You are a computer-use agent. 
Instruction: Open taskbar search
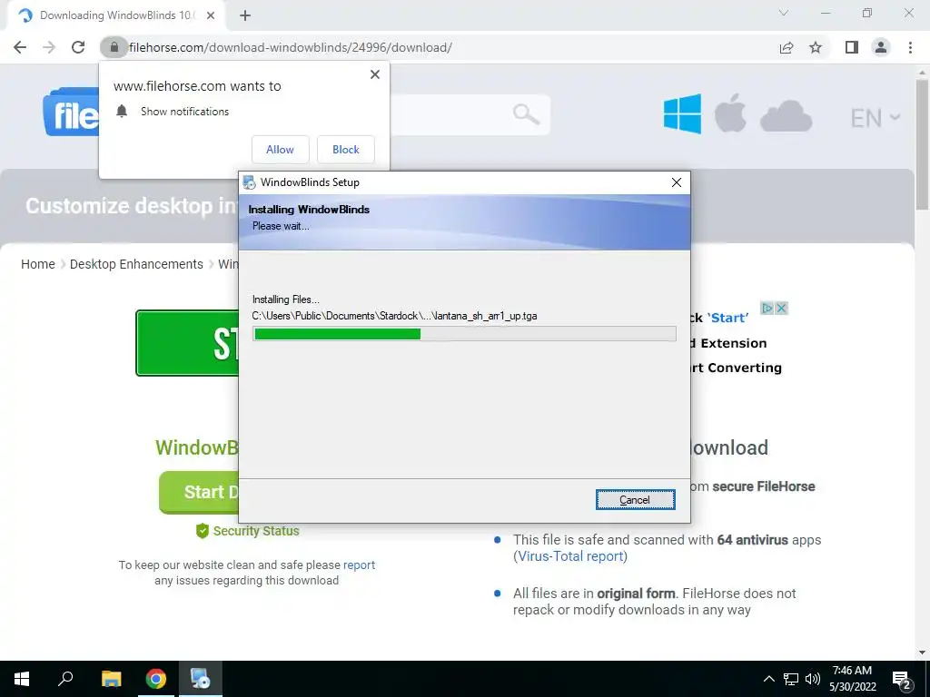[x=65, y=679]
